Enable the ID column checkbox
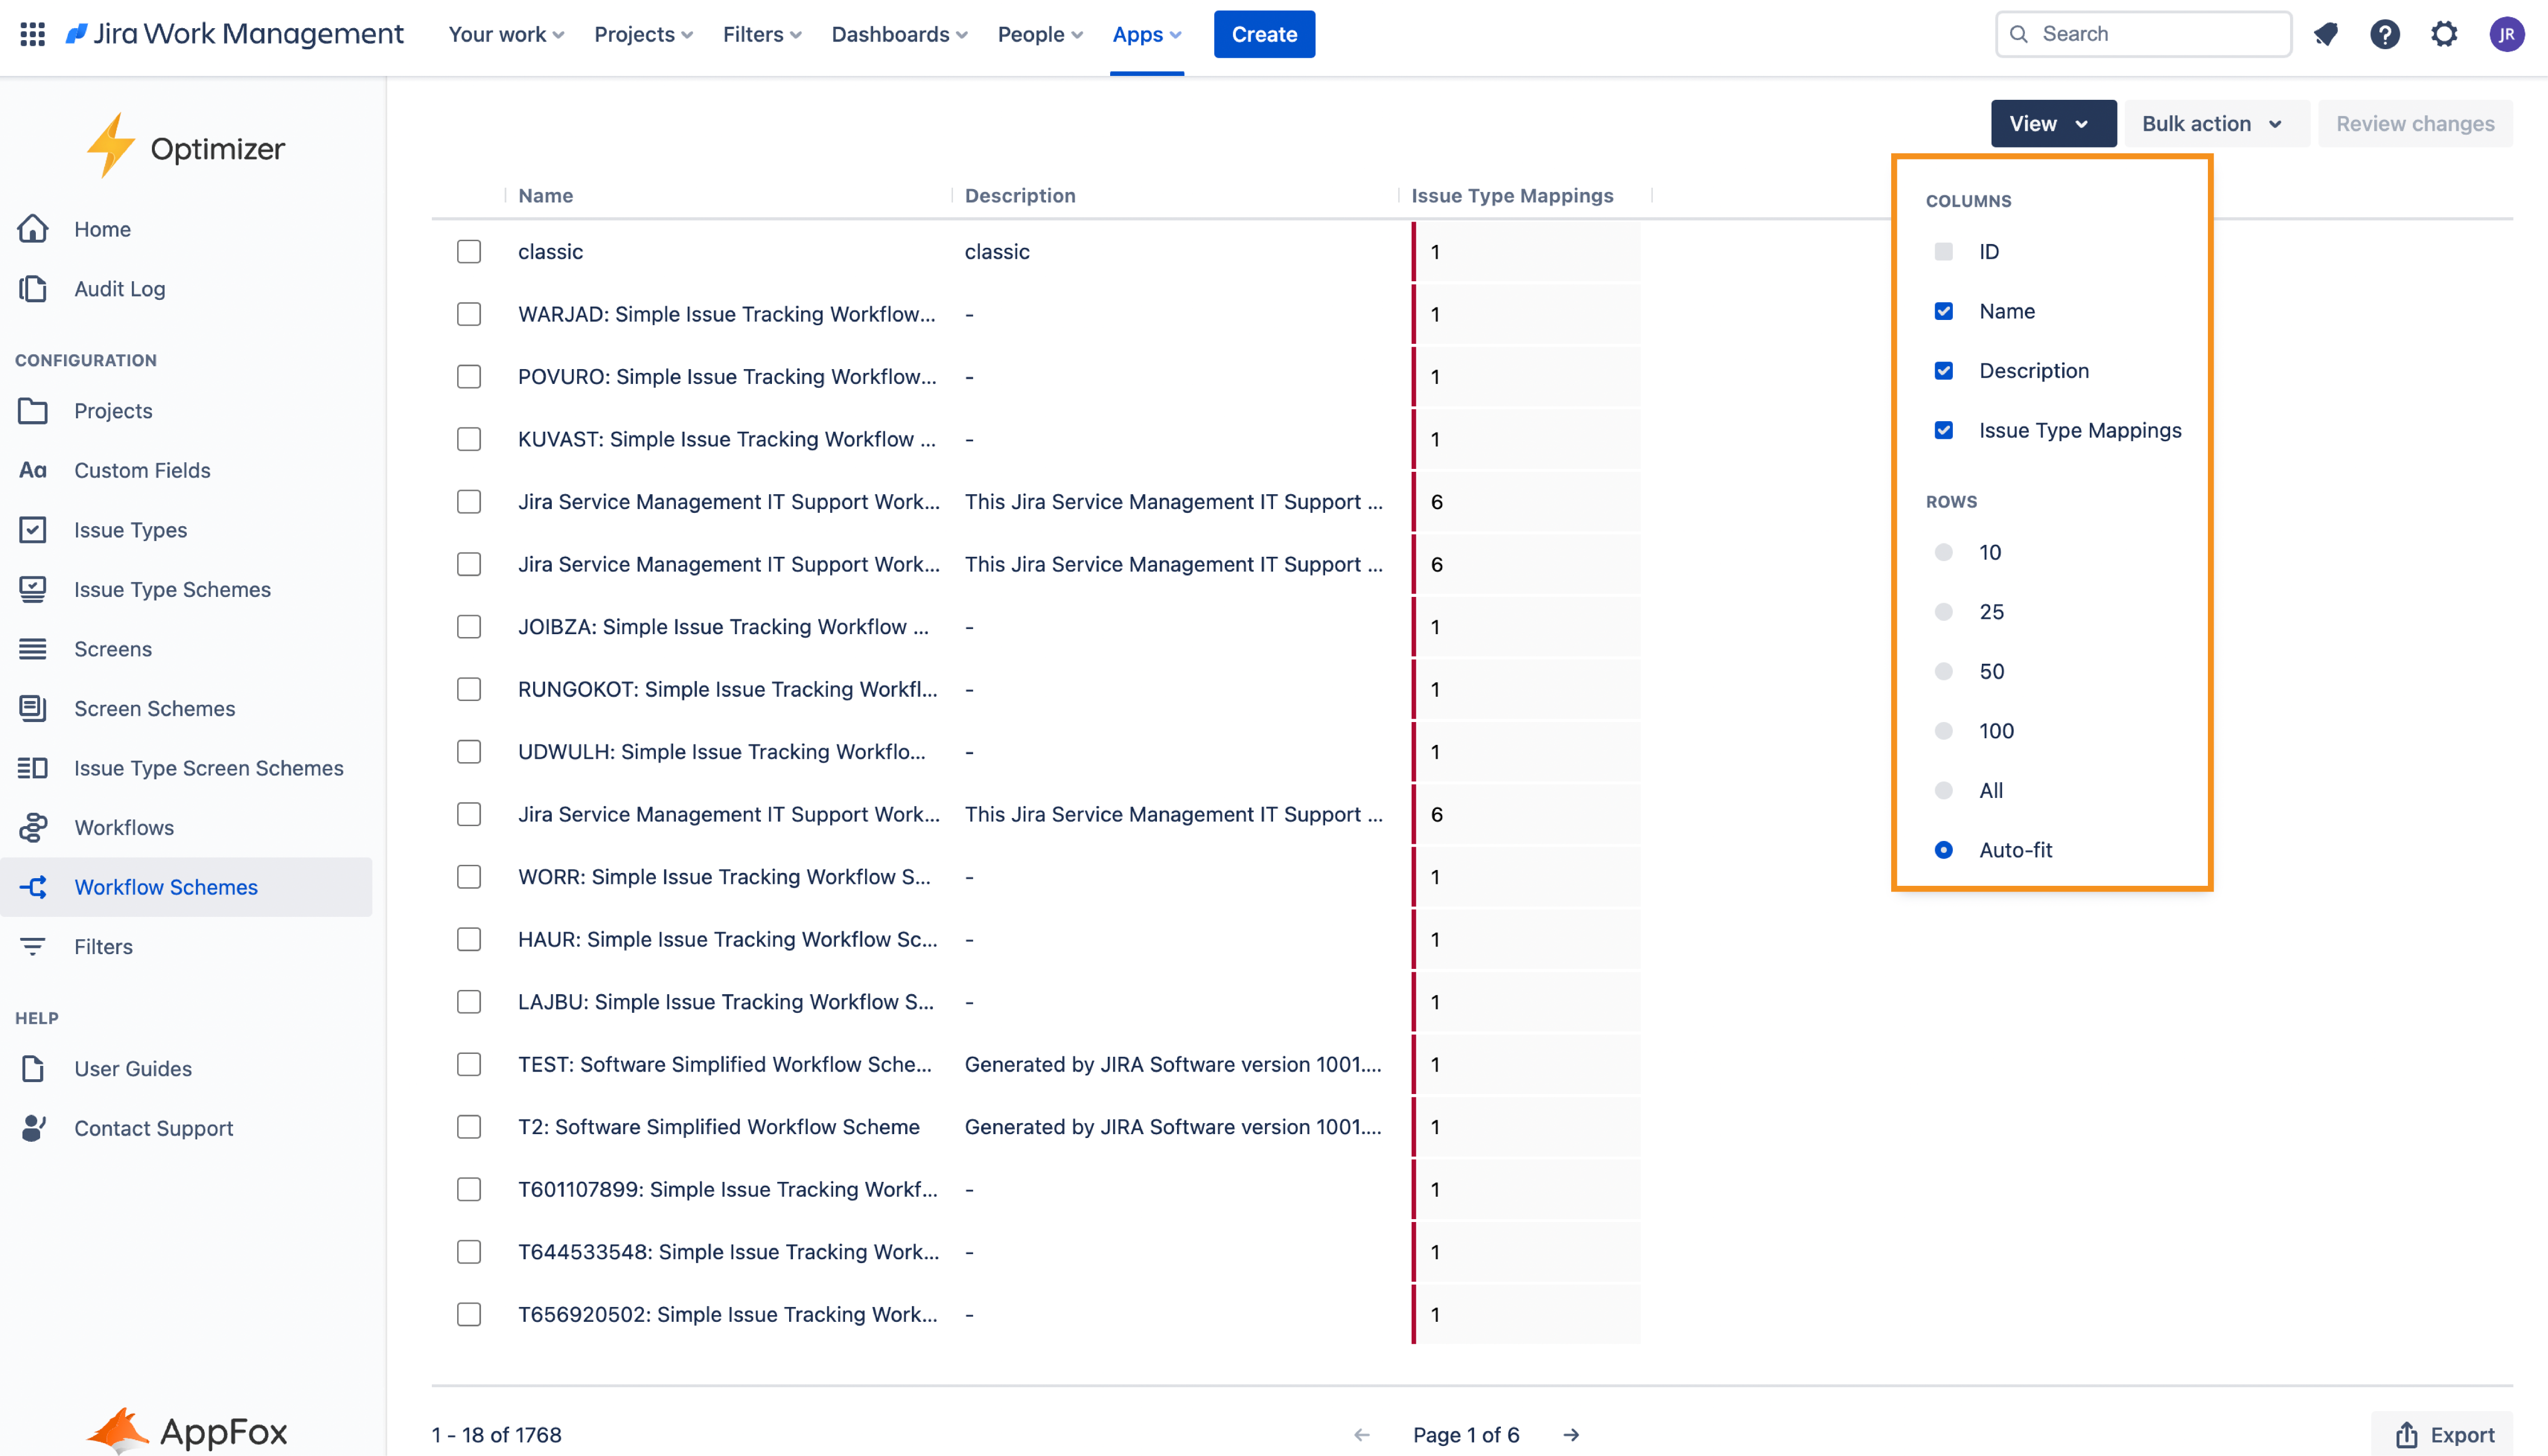Viewport: 2548px width, 1456px height. click(1944, 251)
